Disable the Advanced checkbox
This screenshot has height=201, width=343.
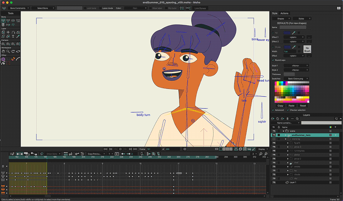(x=273, y=110)
